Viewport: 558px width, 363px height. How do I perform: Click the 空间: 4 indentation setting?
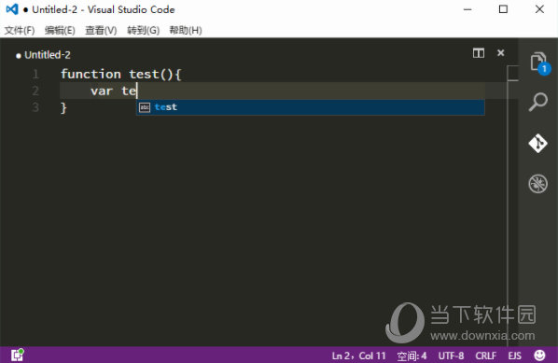click(412, 356)
